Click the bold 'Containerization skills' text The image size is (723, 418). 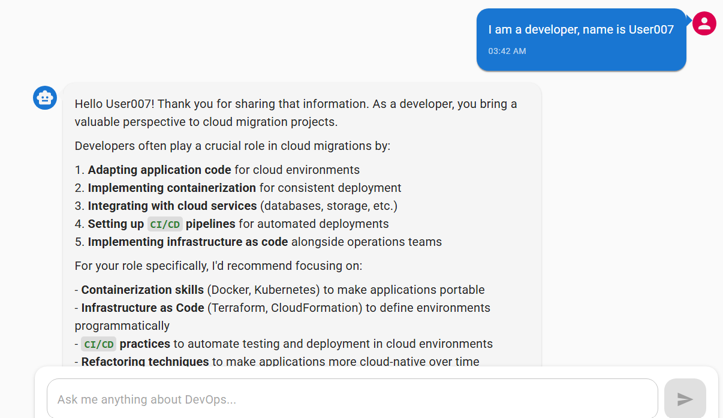(x=143, y=290)
